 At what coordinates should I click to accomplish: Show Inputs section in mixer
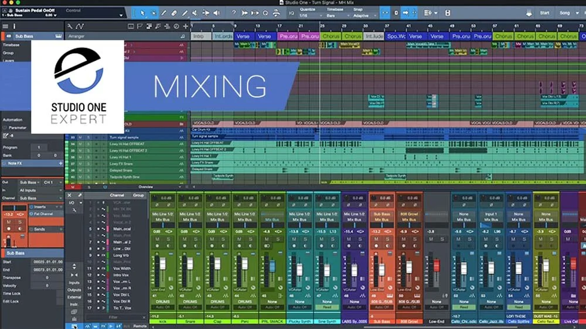(x=74, y=283)
